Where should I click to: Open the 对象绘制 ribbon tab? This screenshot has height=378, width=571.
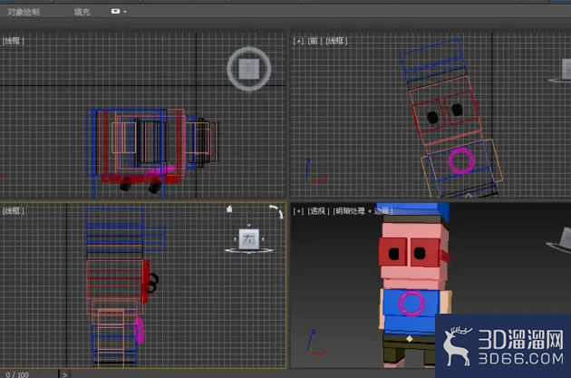coord(24,12)
